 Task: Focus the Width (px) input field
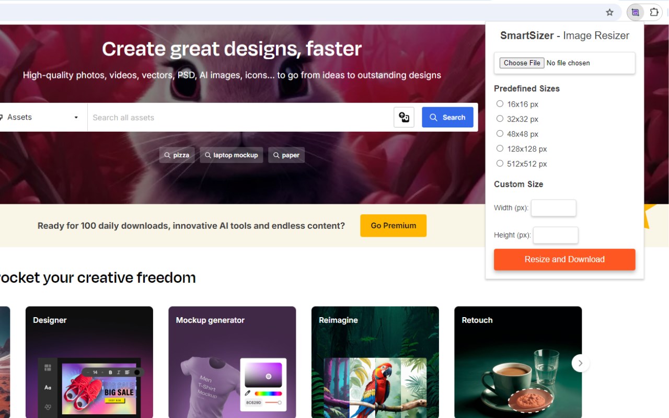click(553, 208)
